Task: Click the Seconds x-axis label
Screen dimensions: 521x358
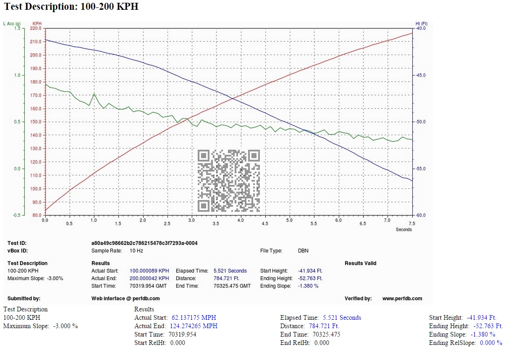Action: tap(404, 229)
